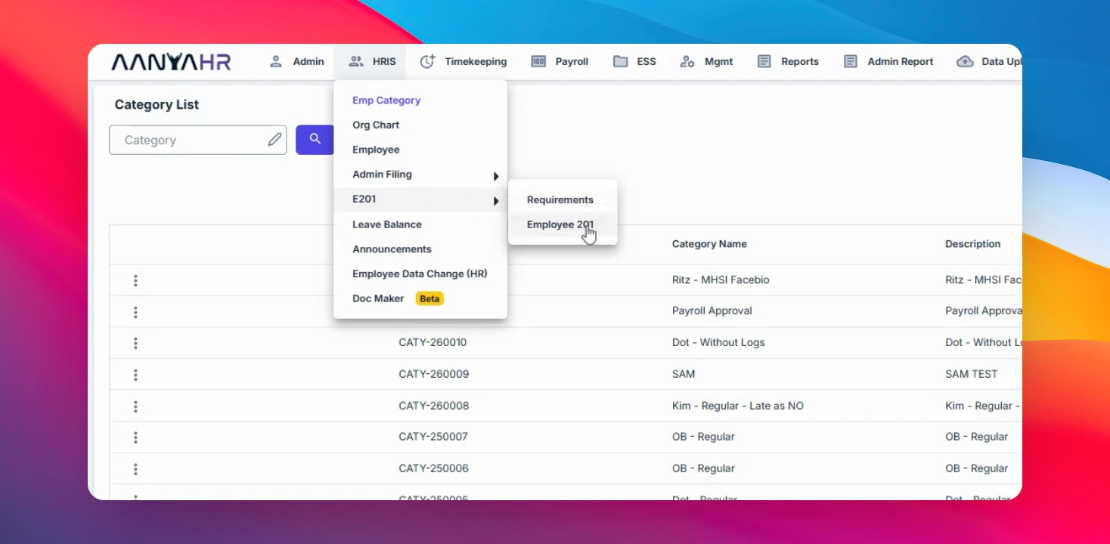Click the CATY-250006 code cell
The width and height of the screenshot is (1110, 544).
point(433,468)
